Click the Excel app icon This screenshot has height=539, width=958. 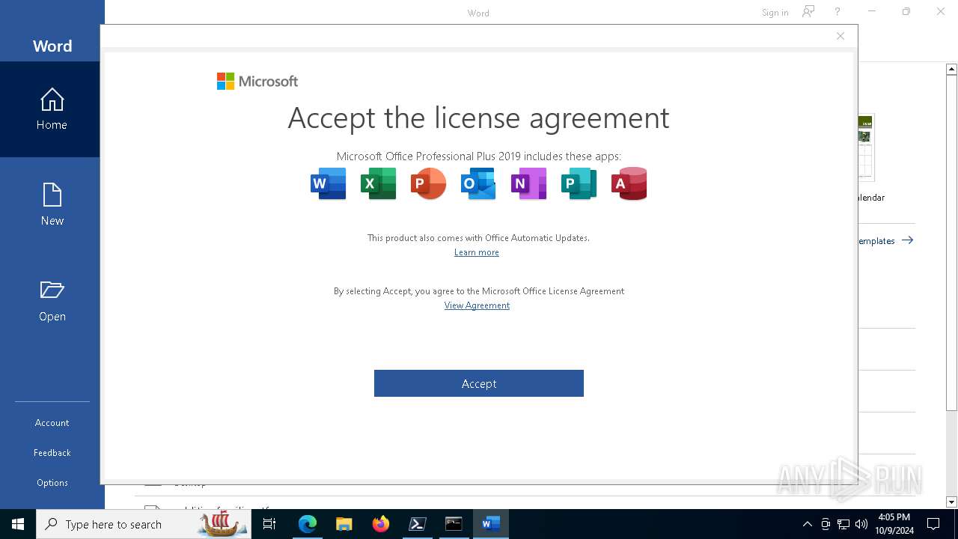pyautogui.click(x=378, y=183)
